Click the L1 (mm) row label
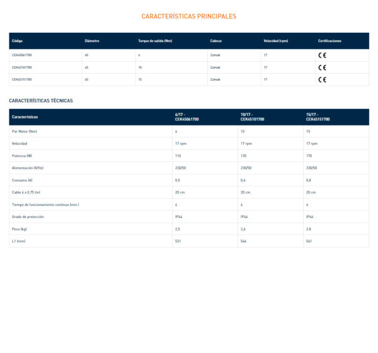The image size is (378, 353). (x=19, y=241)
